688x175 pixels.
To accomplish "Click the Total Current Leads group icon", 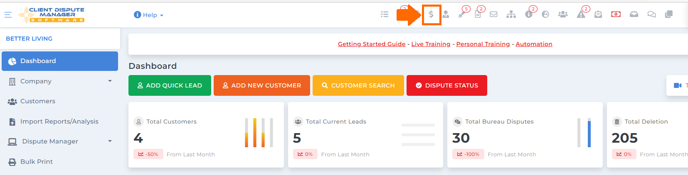I will coord(298,122).
